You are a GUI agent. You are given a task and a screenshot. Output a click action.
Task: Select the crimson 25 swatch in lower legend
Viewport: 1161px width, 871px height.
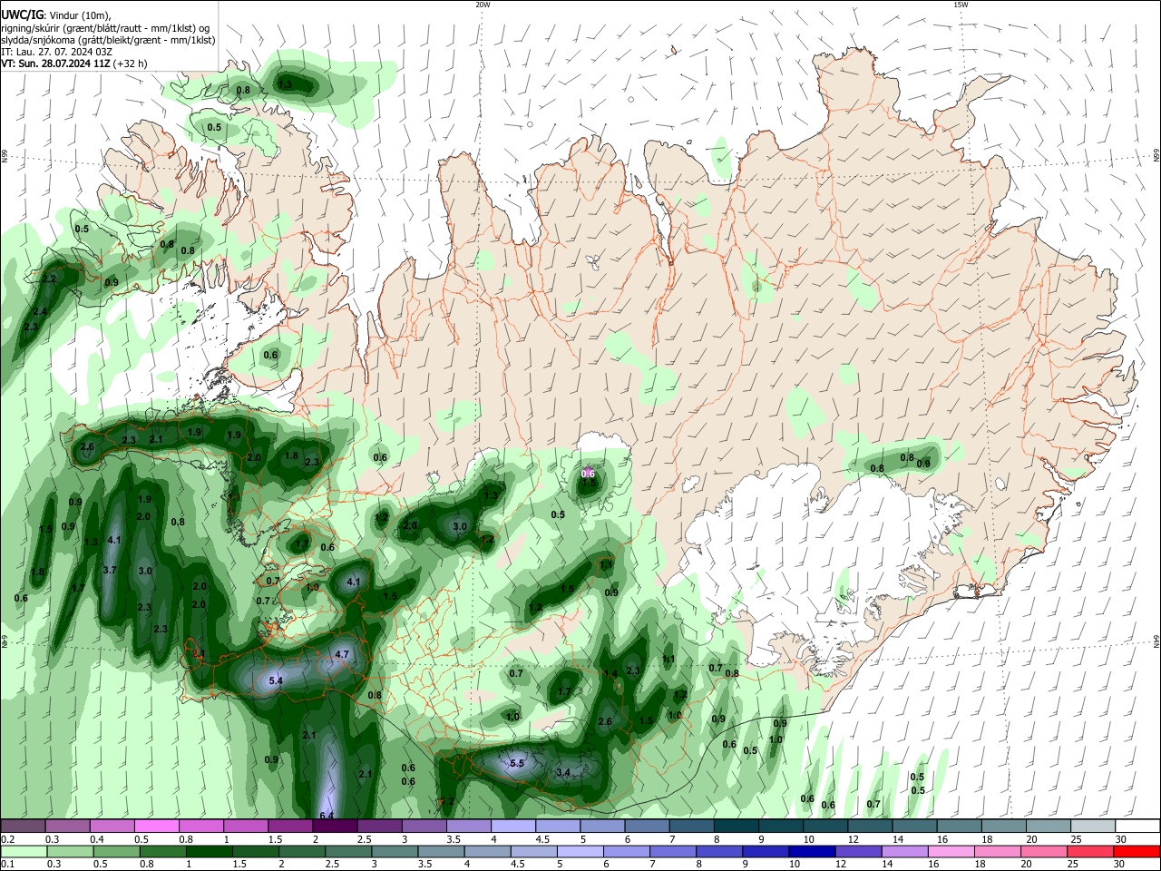[x=1088, y=851]
